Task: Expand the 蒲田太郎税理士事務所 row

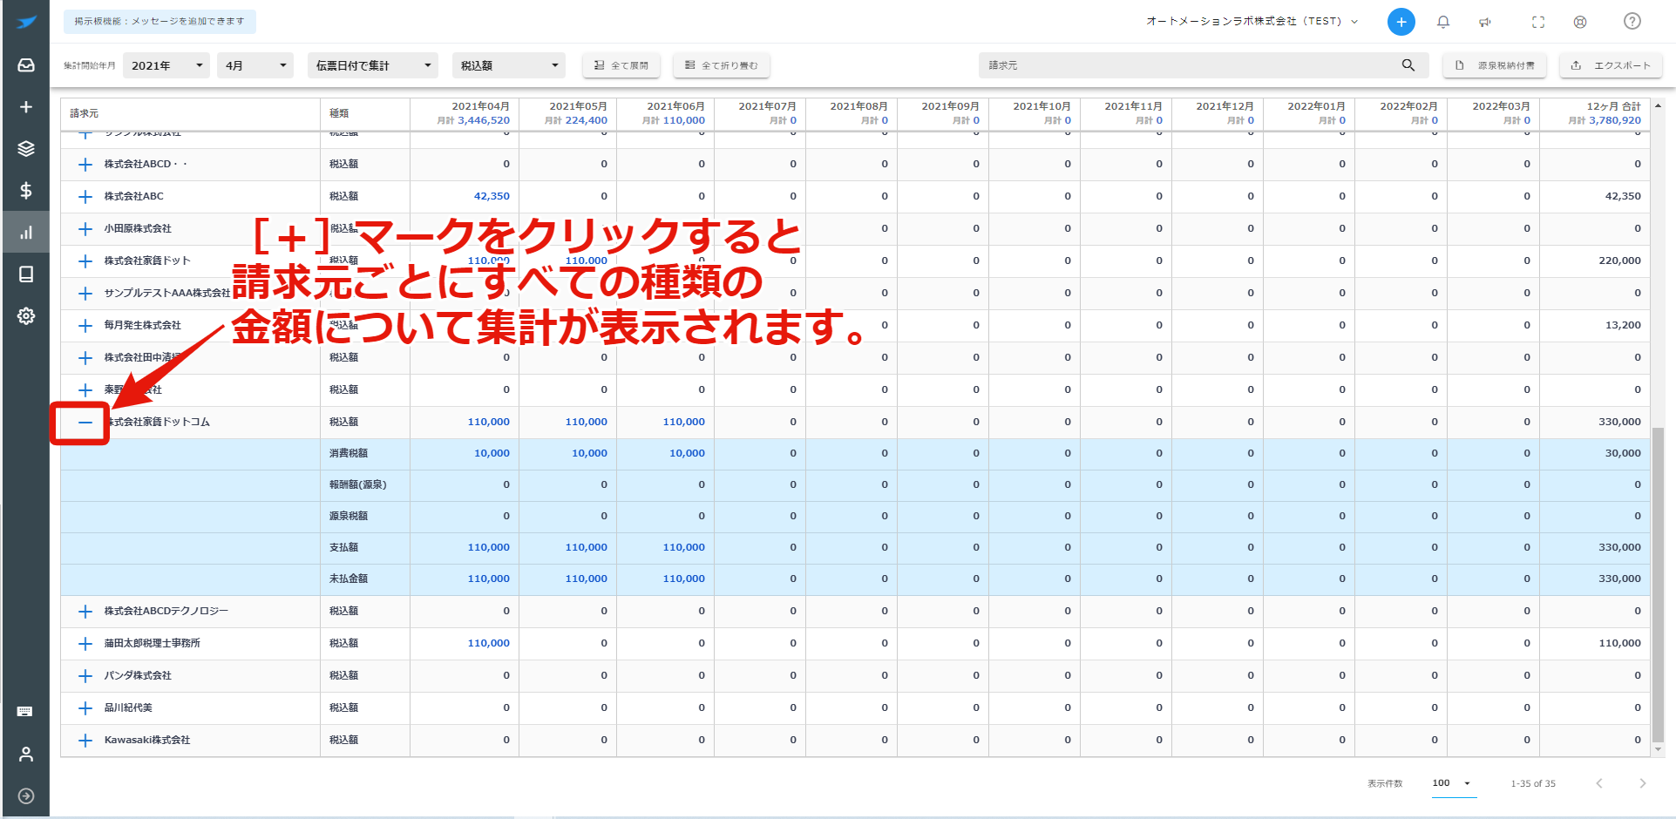Action: coord(85,644)
